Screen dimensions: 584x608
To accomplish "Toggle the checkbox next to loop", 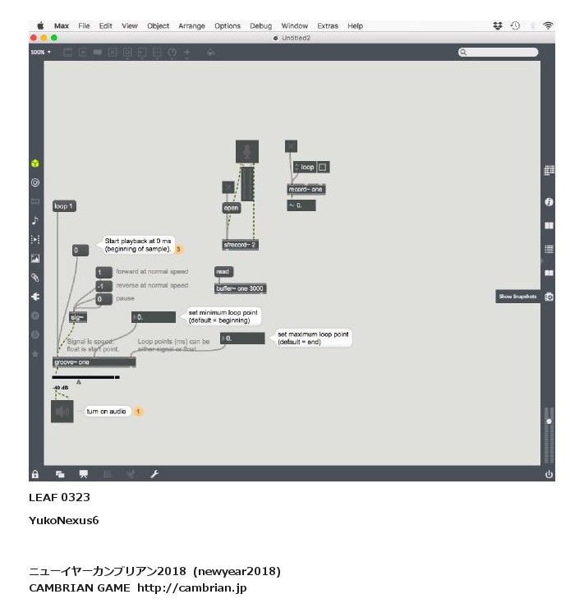I will [323, 167].
